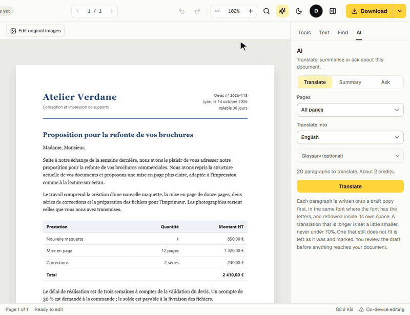Viewport: 410px width, 315px height.
Task: Click the Download button
Action: click(x=369, y=11)
